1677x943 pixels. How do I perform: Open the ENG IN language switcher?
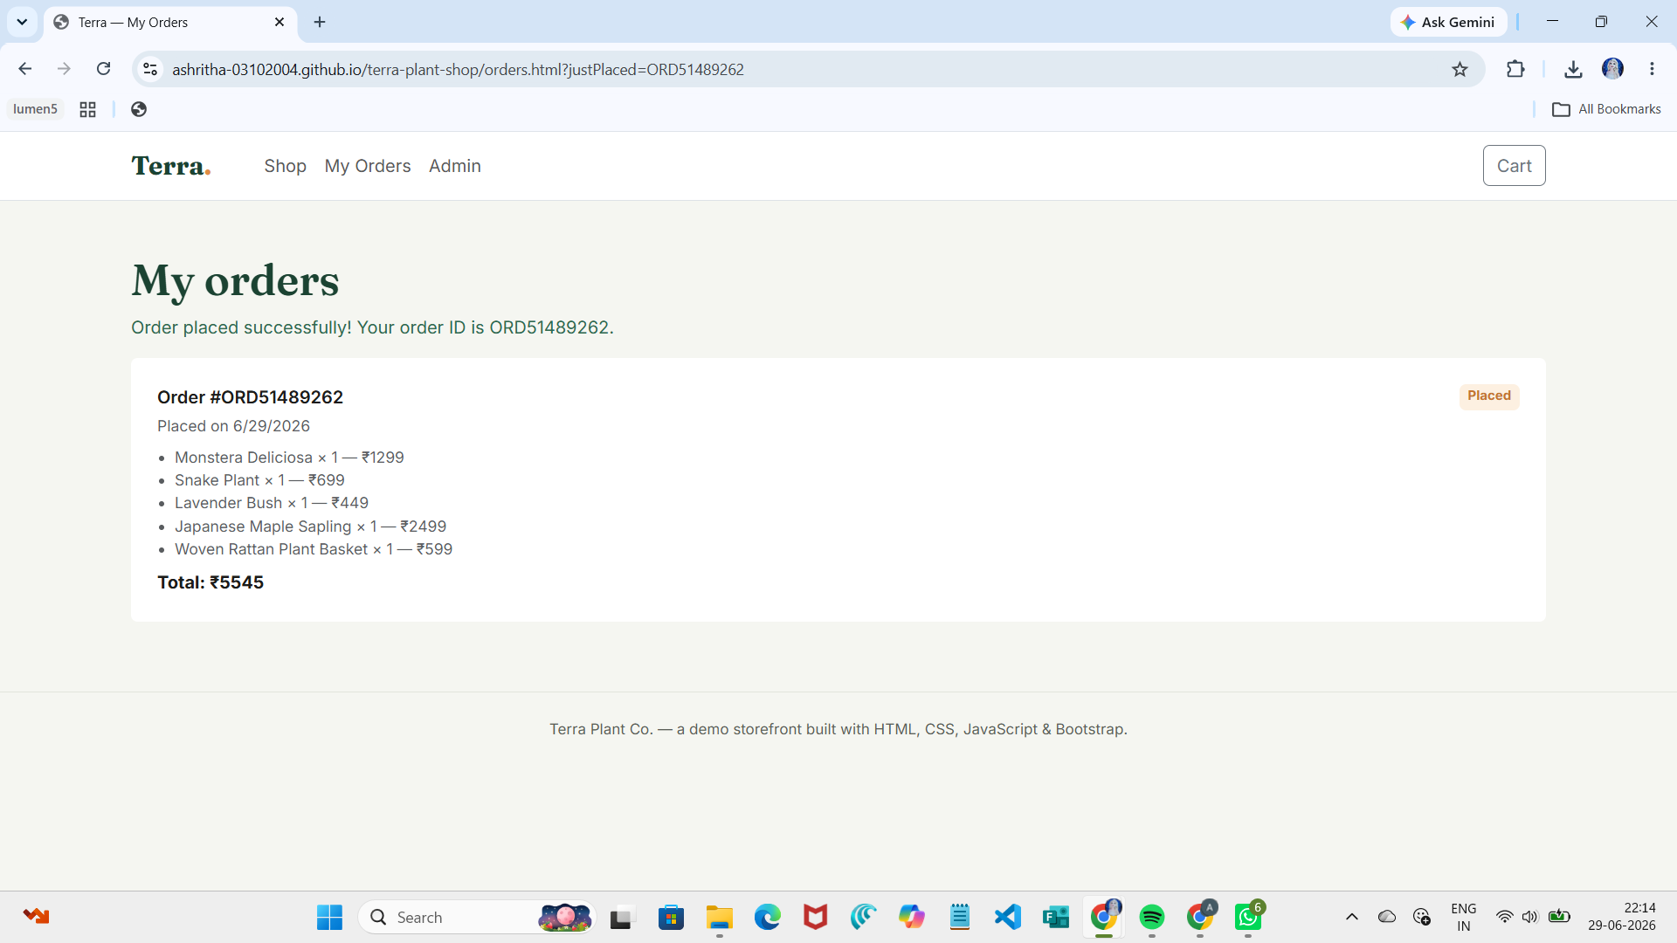click(x=1463, y=917)
